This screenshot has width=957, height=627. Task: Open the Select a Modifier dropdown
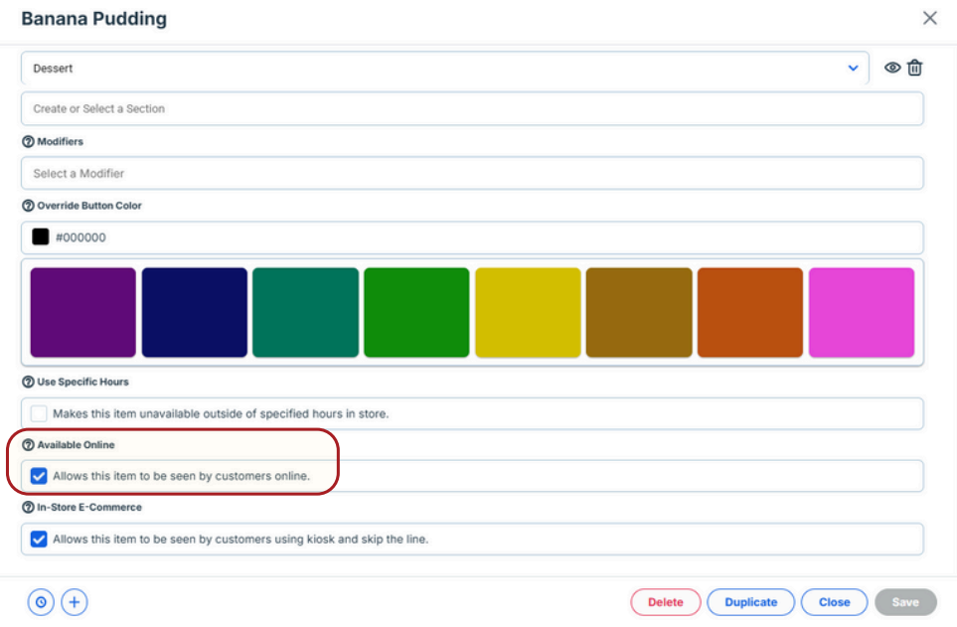coord(472,173)
